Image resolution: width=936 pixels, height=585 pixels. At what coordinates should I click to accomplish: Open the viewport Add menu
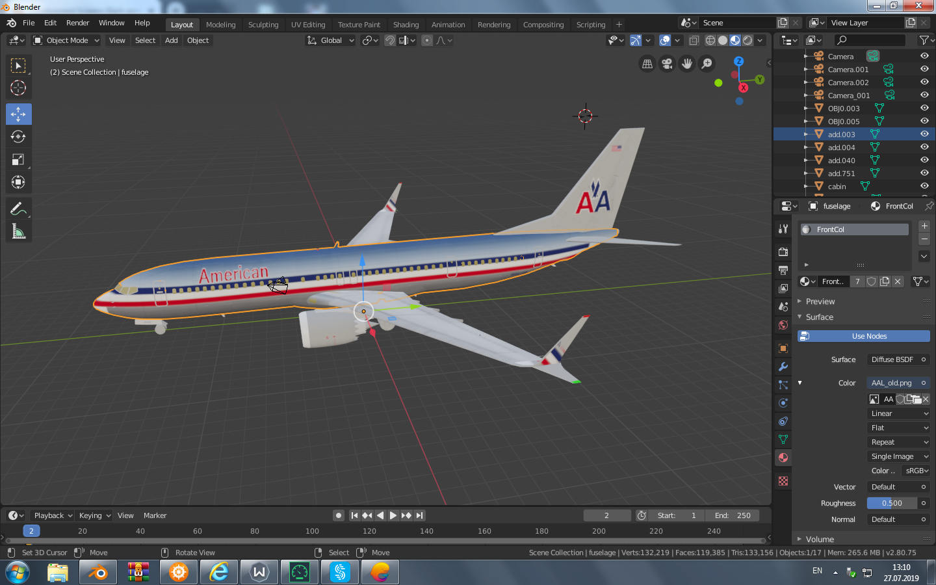coord(171,40)
